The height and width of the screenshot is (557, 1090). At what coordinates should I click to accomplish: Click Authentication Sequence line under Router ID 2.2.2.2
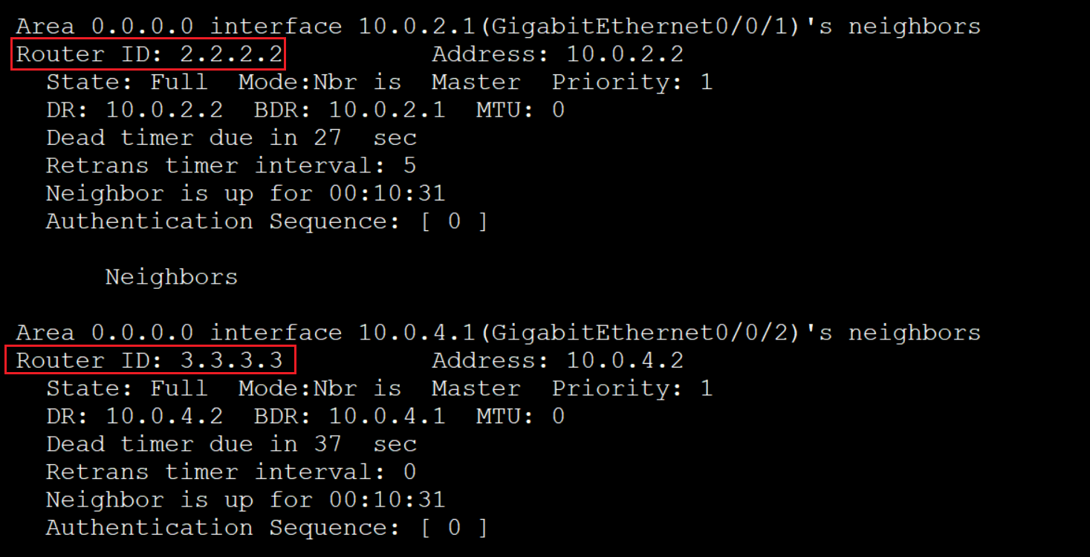[x=266, y=222]
